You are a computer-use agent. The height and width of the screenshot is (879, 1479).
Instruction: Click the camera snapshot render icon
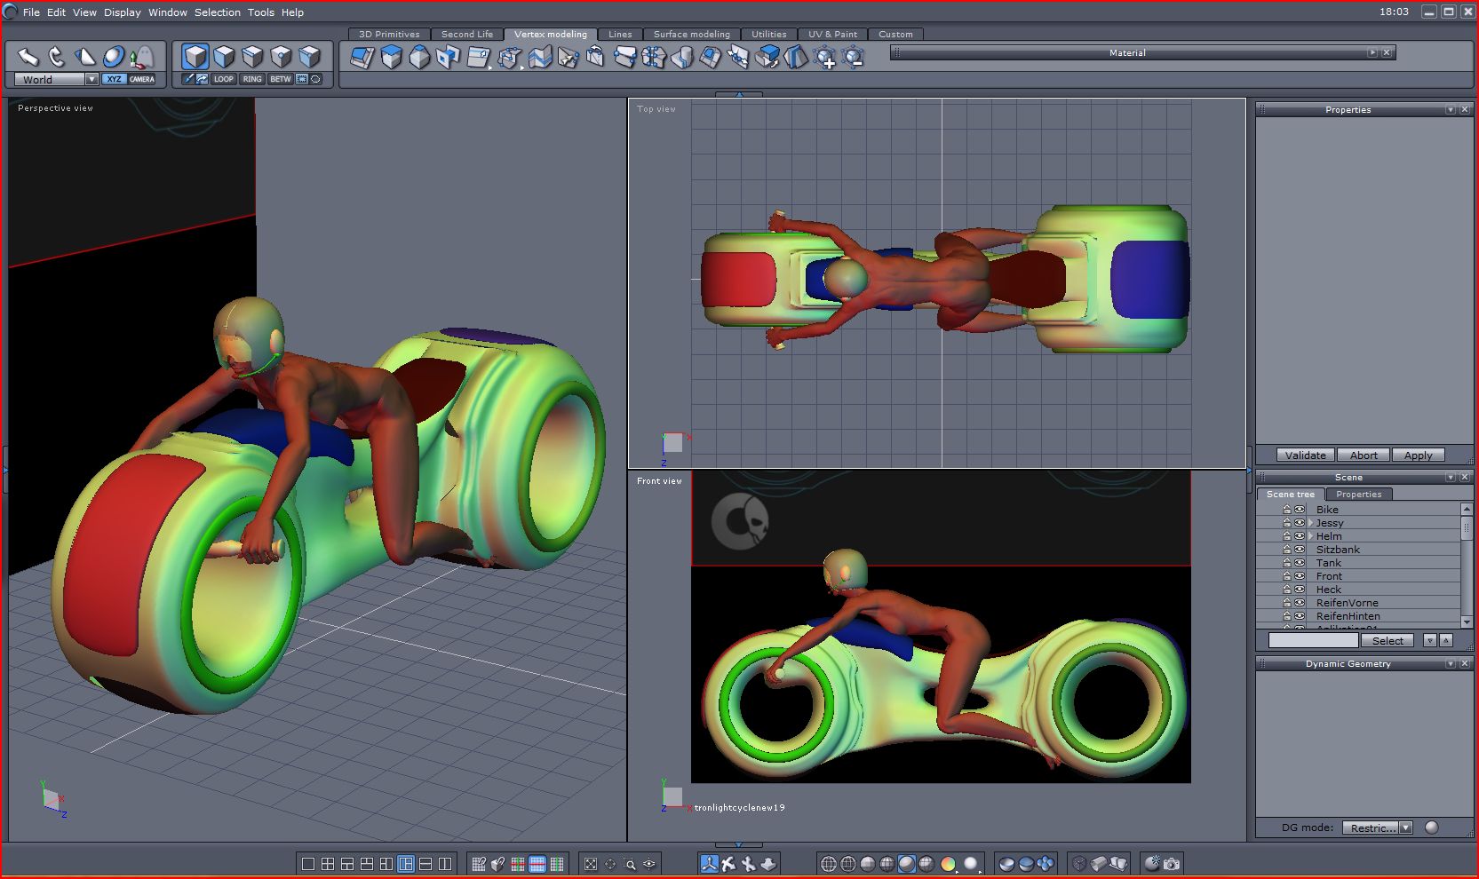pyautogui.click(x=1172, y=864)
